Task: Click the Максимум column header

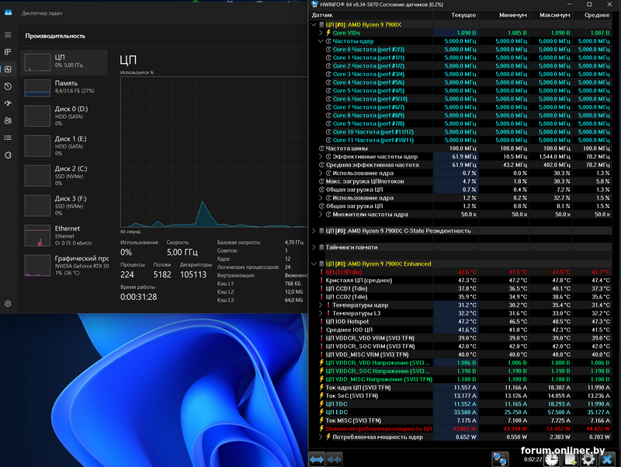Action: click(x=554, y=15)
